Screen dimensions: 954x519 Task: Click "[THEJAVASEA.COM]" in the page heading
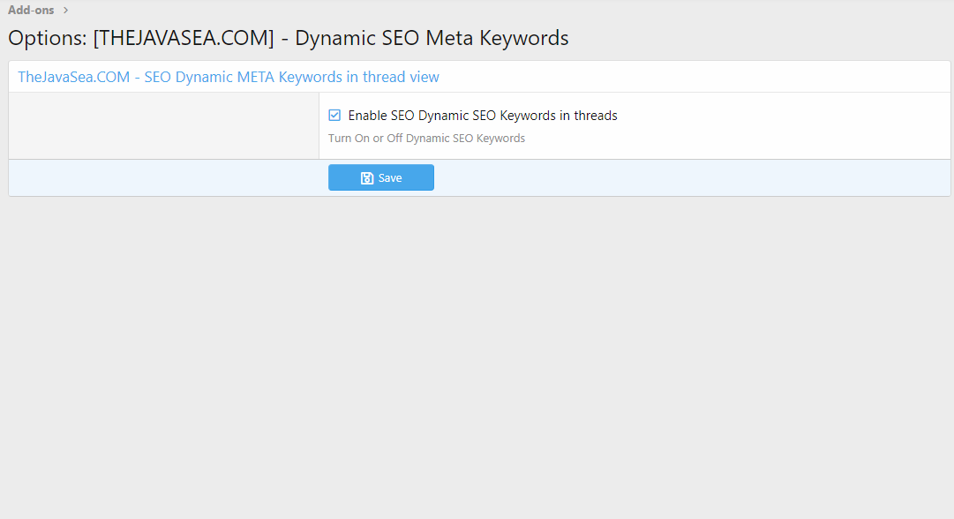pos(184,38)
